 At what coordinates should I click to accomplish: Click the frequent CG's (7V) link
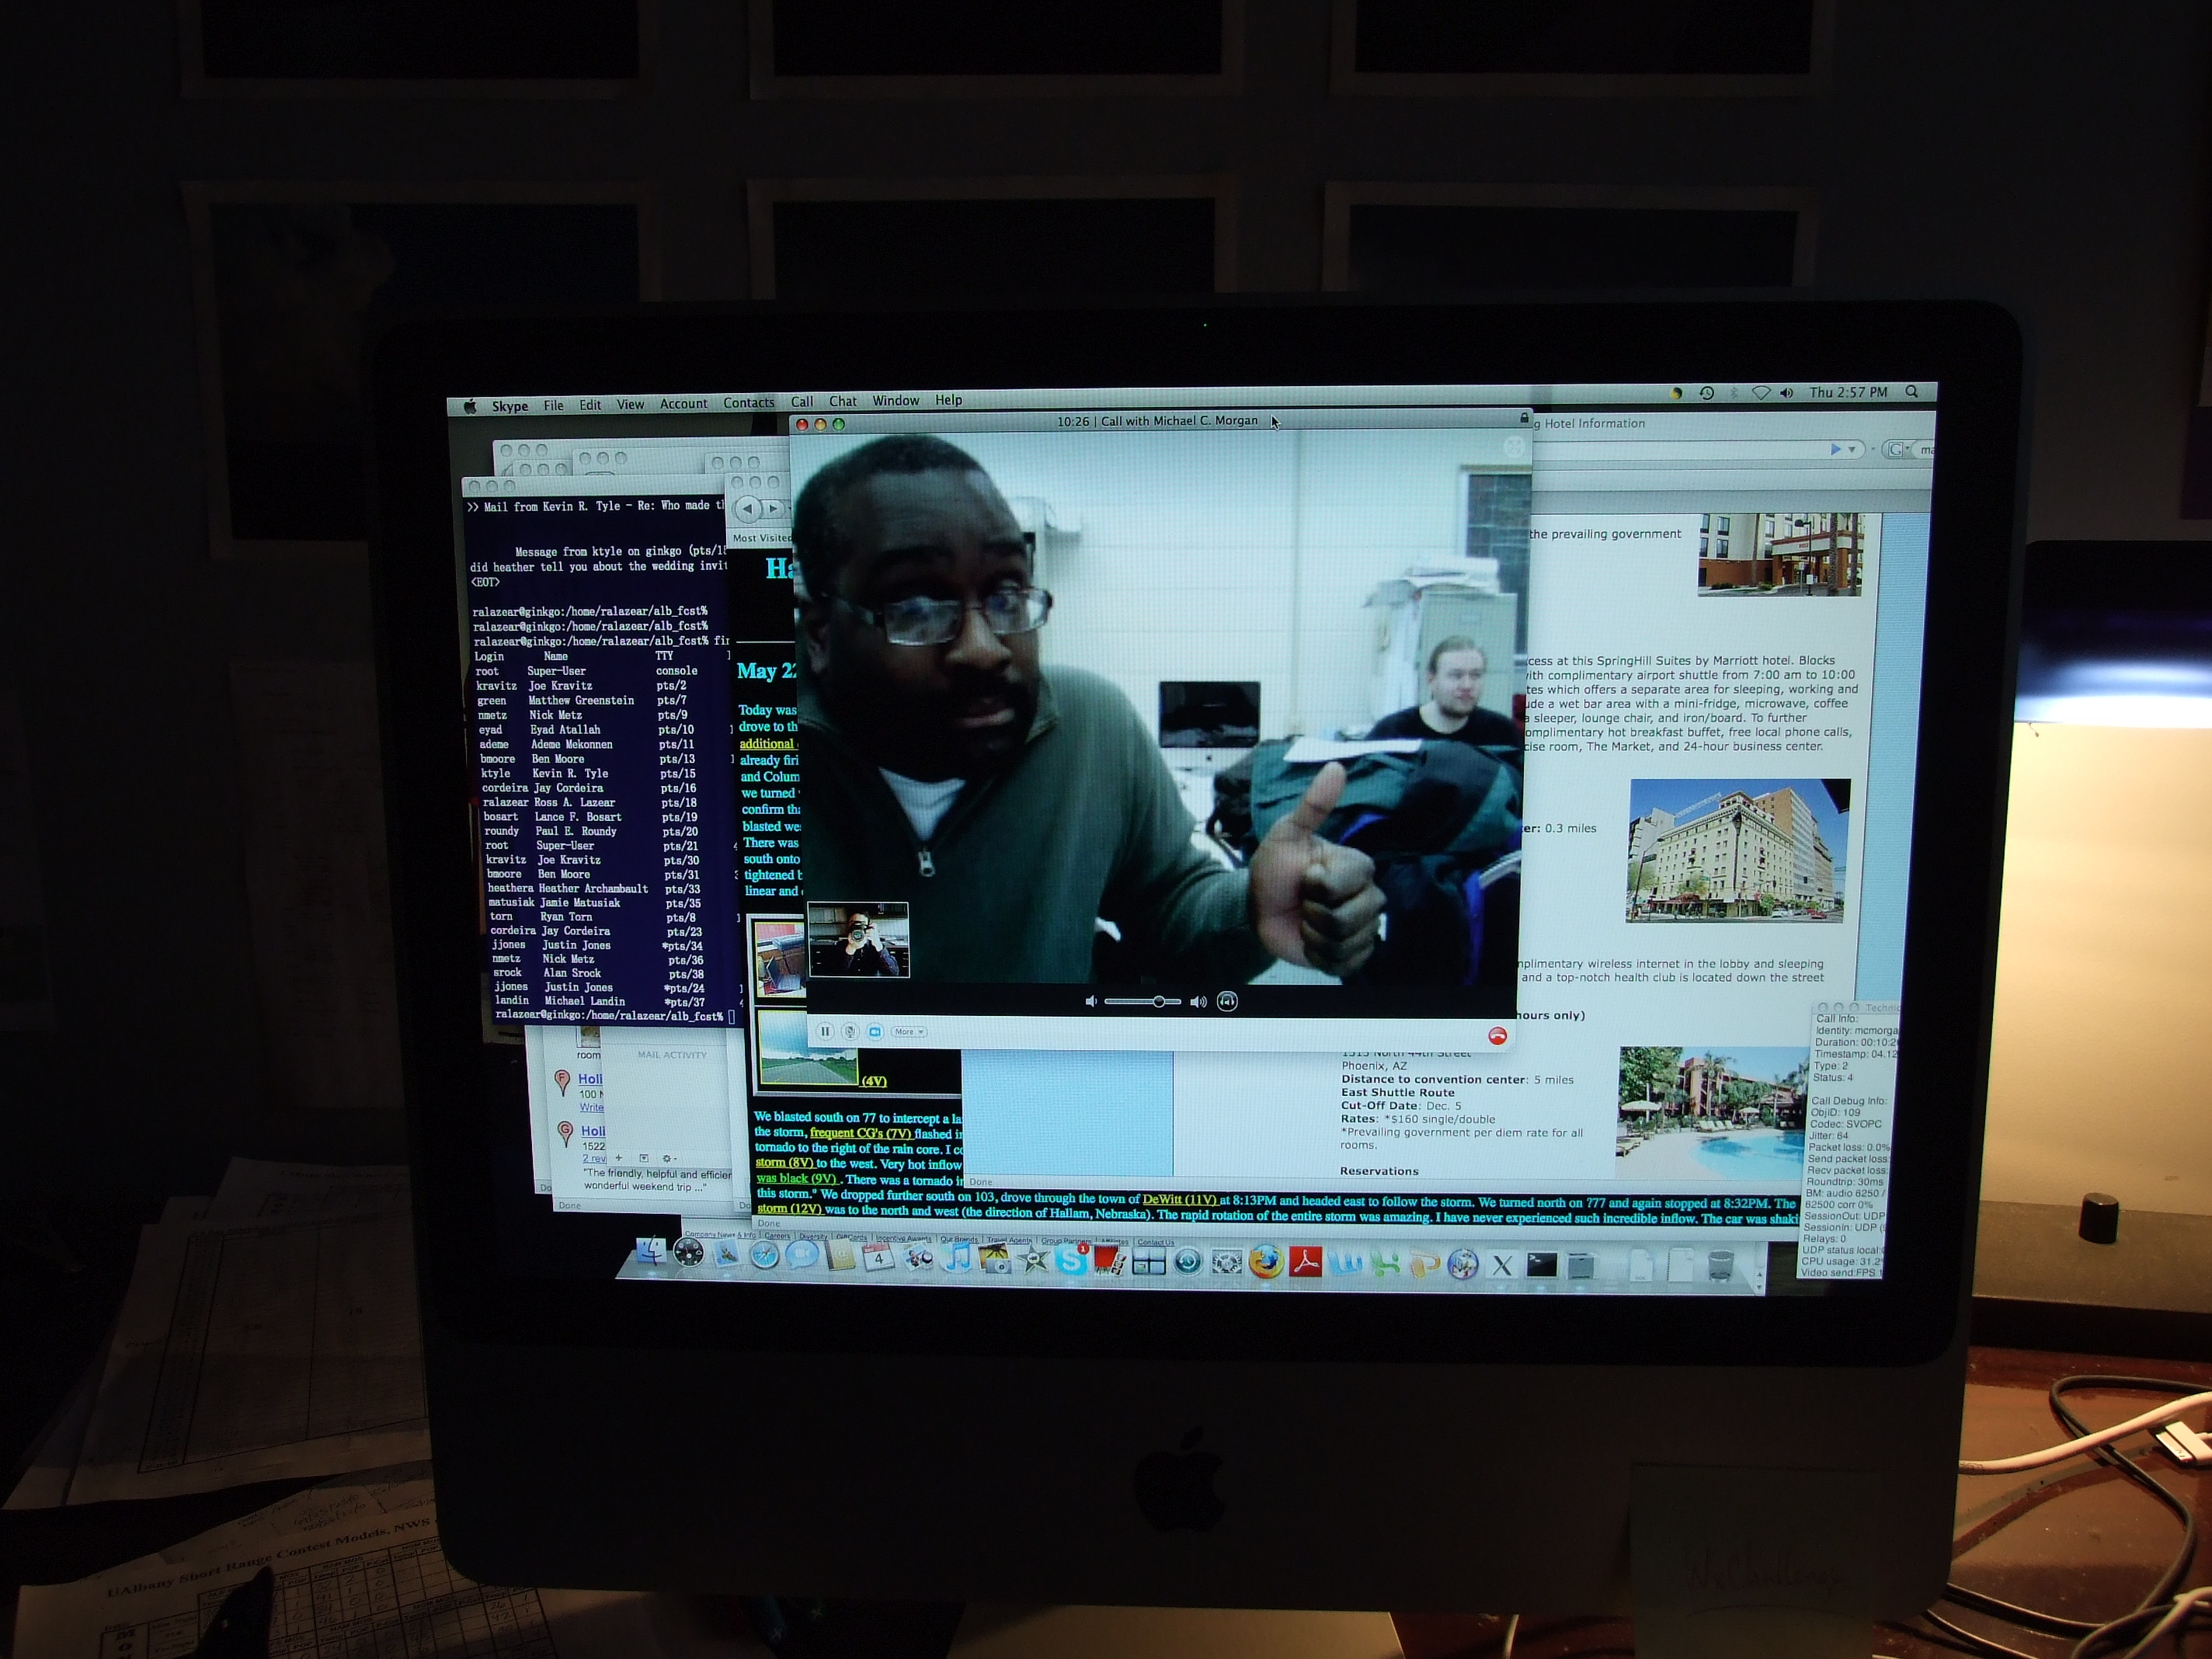[x=861, y=1133]
